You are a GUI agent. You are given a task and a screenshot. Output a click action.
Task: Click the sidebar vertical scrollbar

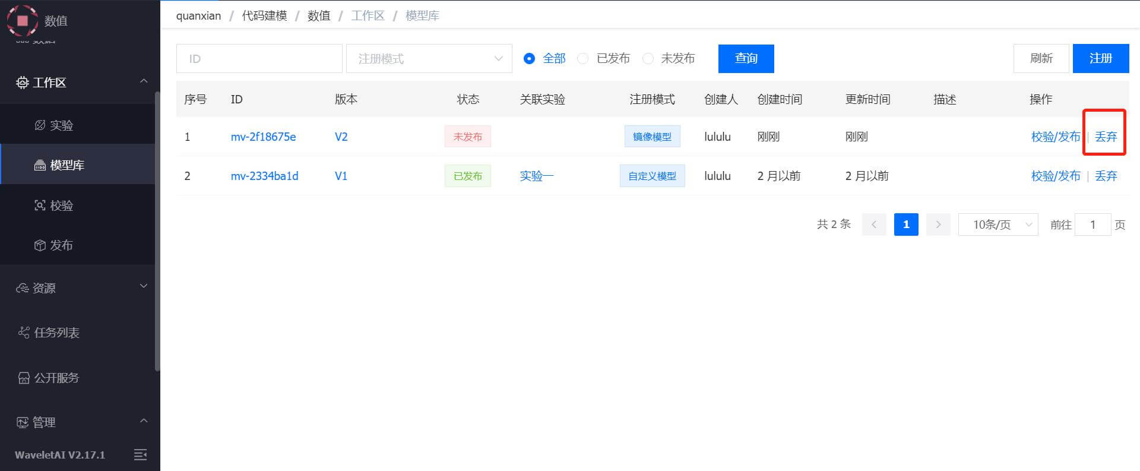pos(157,232)
